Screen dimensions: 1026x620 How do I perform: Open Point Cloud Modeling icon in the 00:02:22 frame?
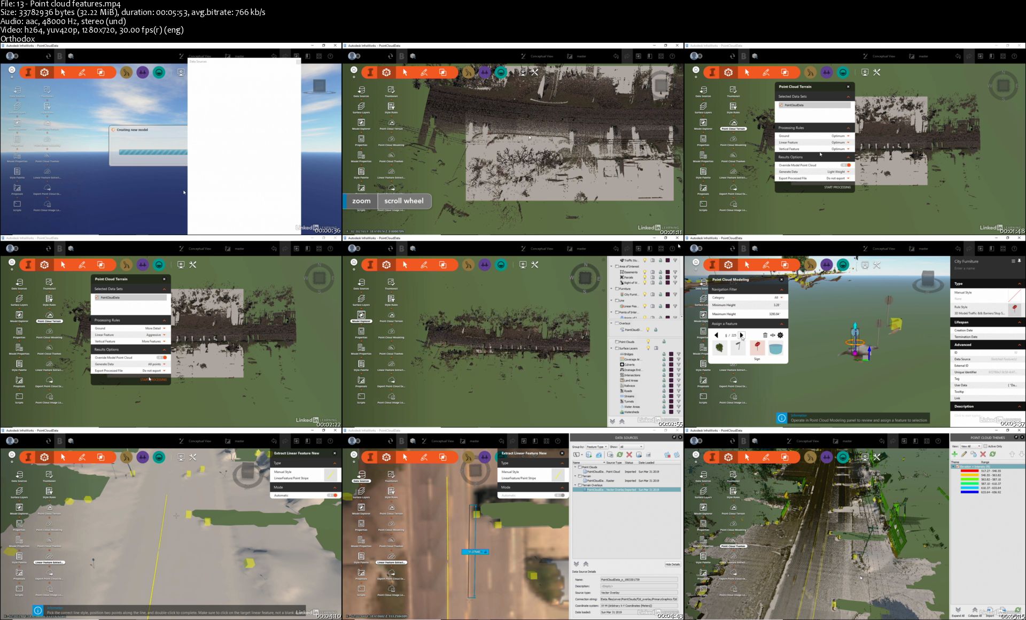tap(49, 331)
